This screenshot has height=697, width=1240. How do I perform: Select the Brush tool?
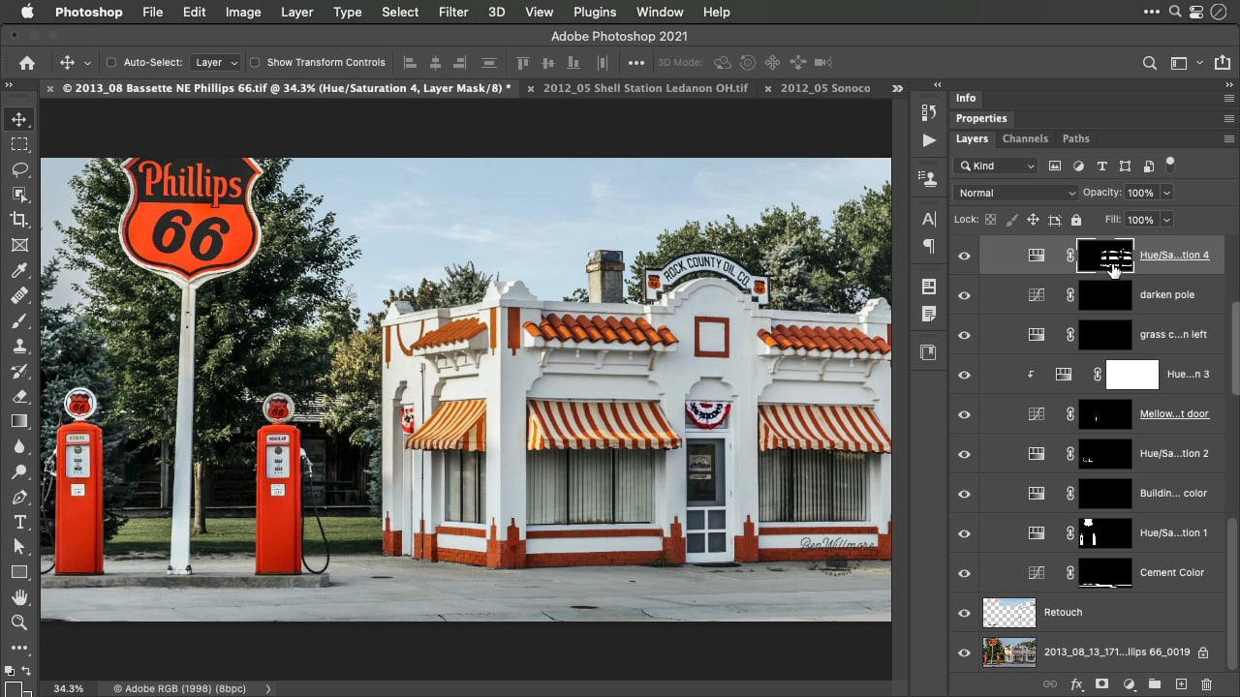click(x=19, y=320)
